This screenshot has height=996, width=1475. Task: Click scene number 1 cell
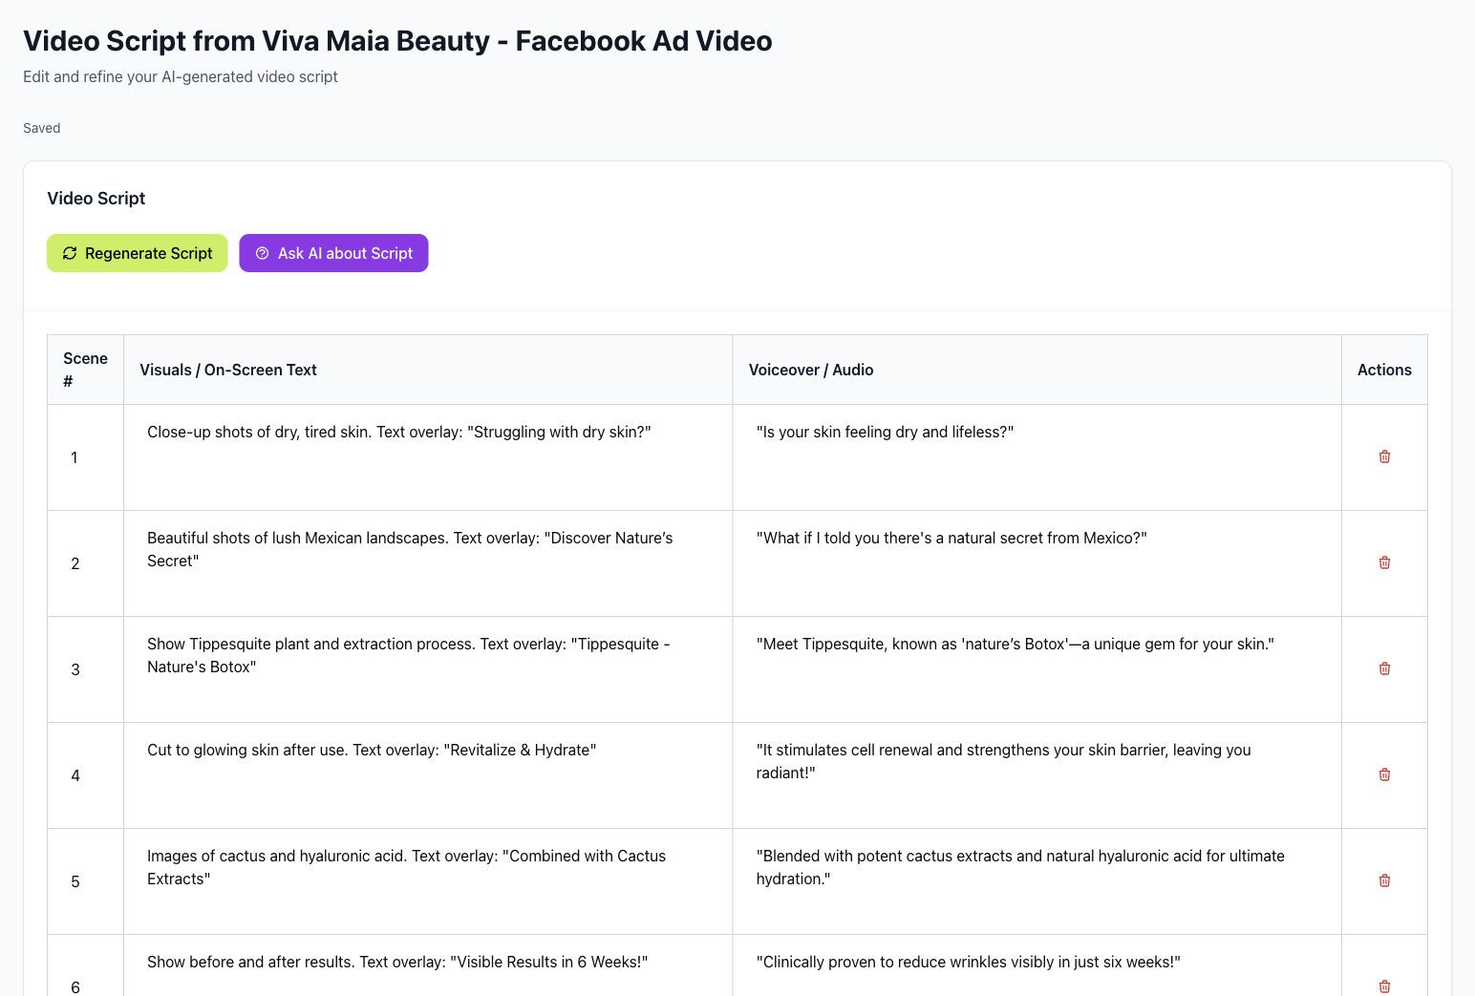(86, 457)
